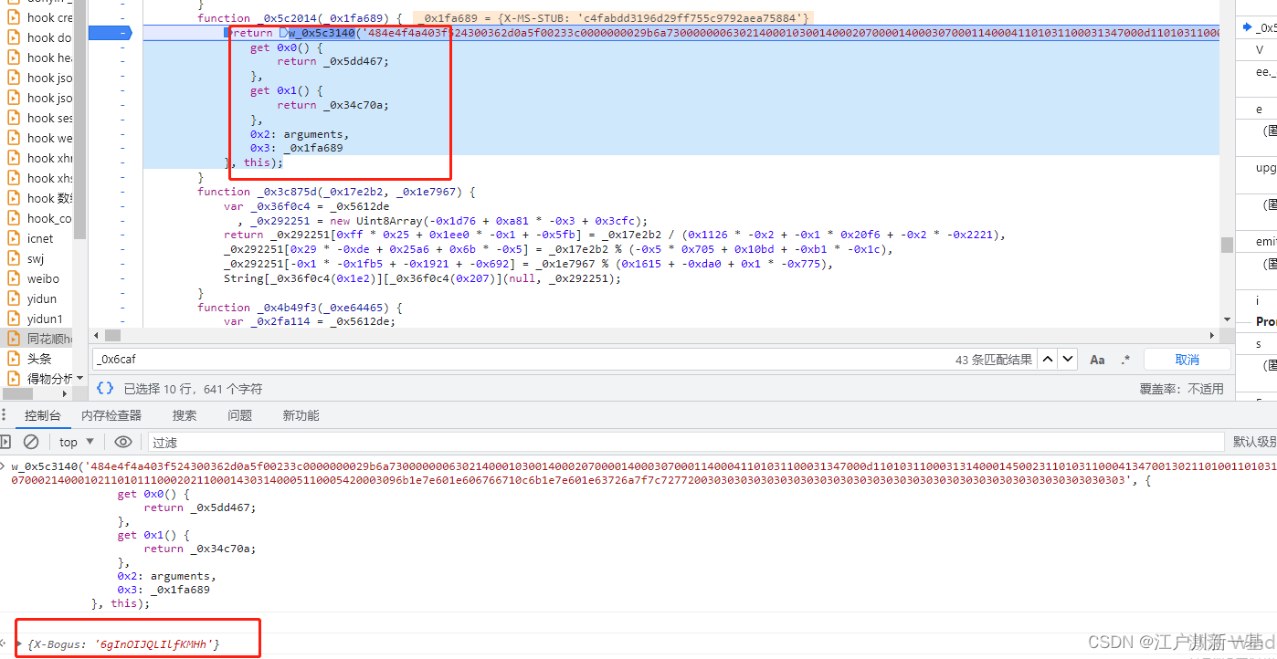Image resolution: width=1277 pixels, height=659 pixels.
Task: Click the 已选择 10 行, 641 个字符 status text
Action: click(193, 389)
